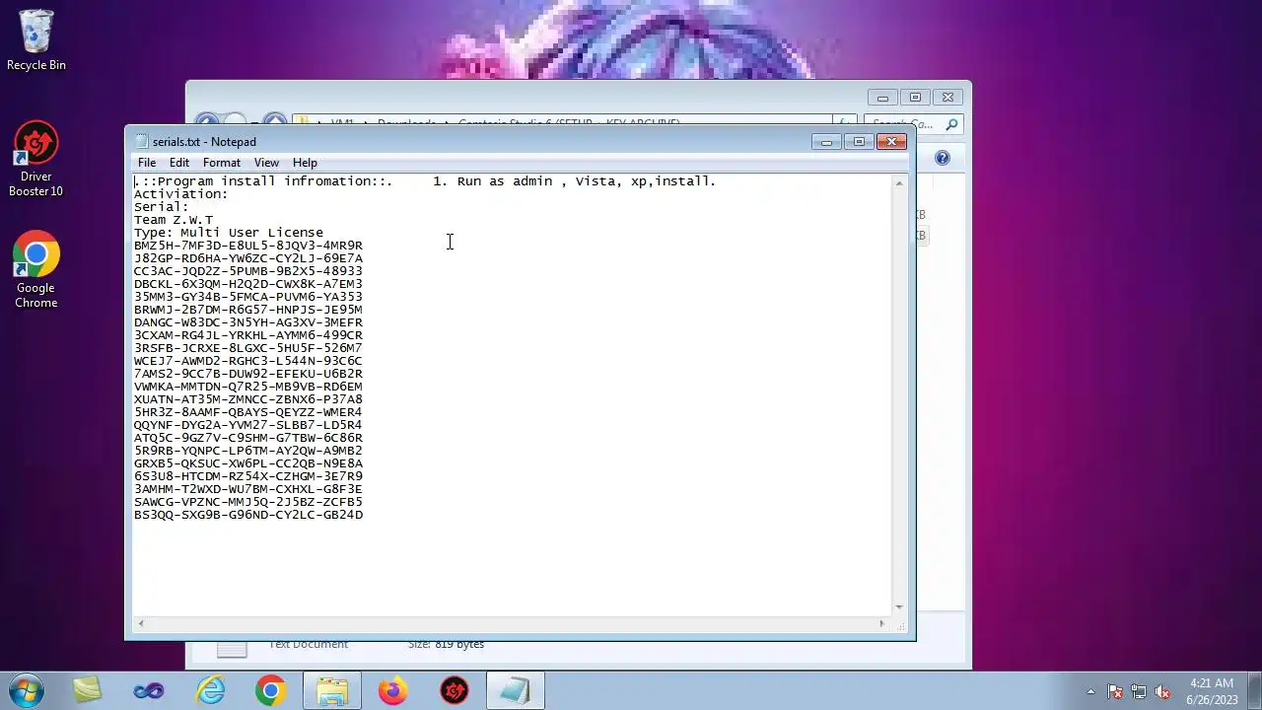Select the Notepad taskbar button

click(516, 691)
